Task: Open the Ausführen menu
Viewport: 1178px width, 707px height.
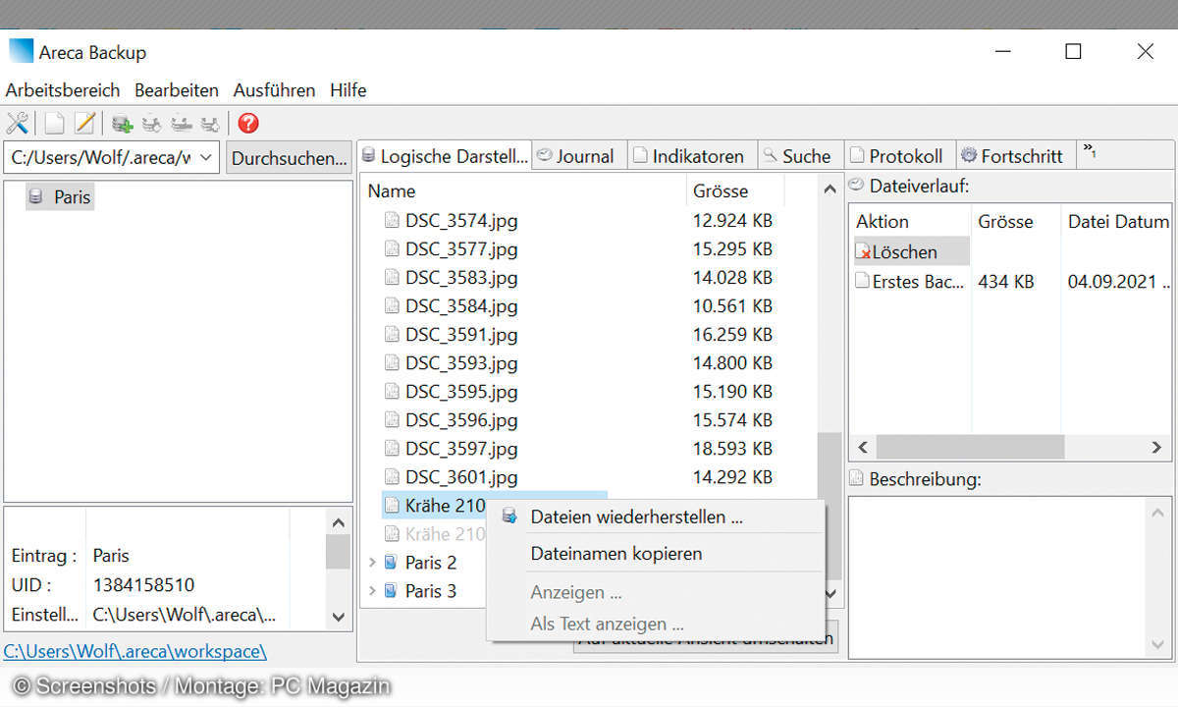Action: point(274,90)
